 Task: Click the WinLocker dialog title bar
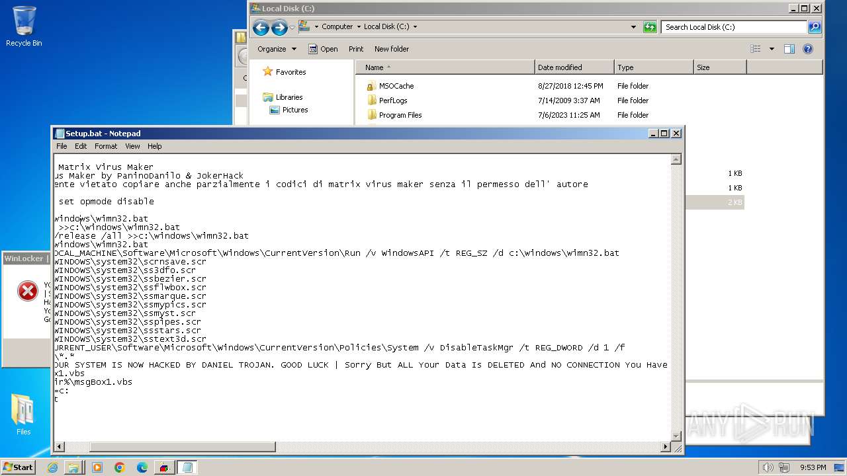[26, 258]
